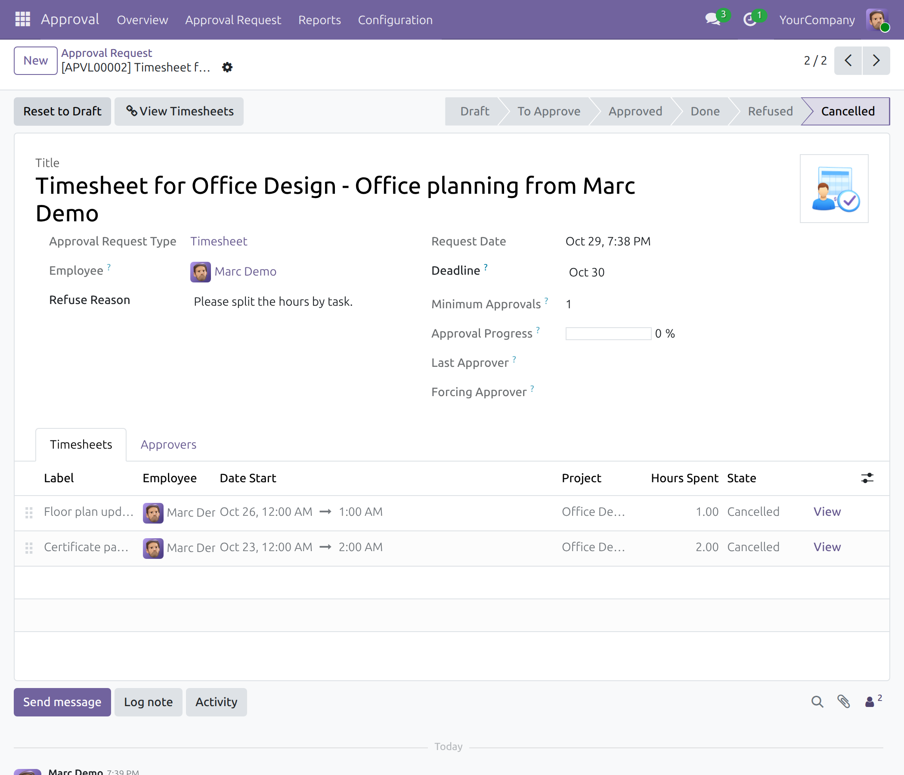Sort by Label column header
The width and height of the screenshot is (904, 775).
(x=59, y=478)
